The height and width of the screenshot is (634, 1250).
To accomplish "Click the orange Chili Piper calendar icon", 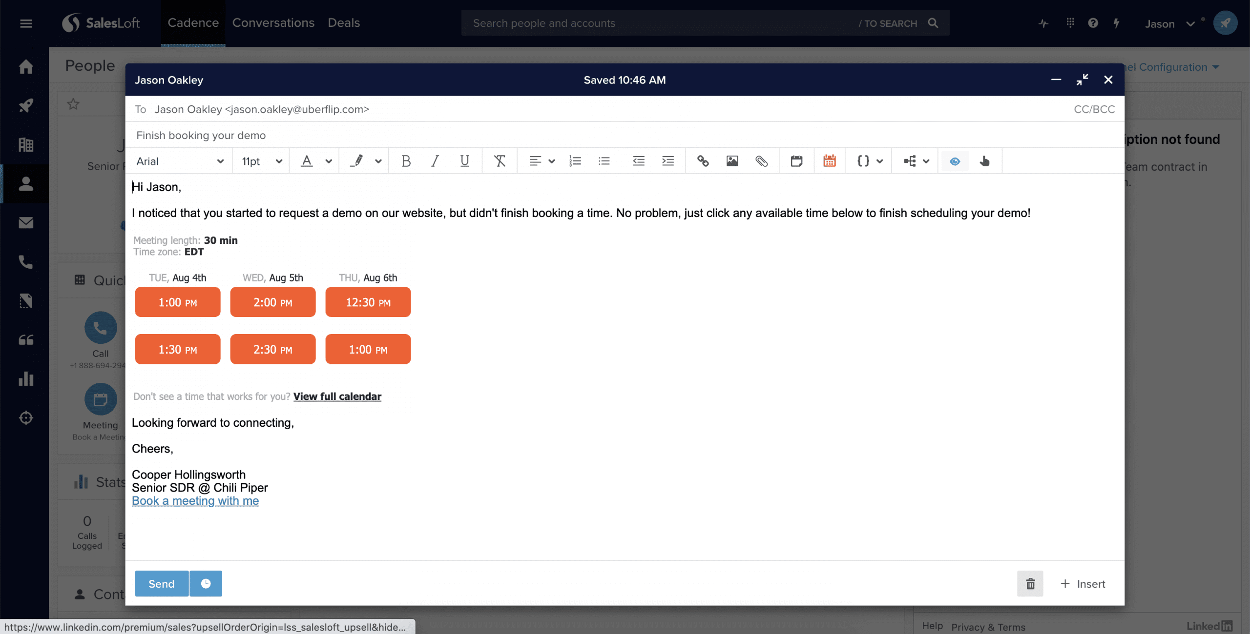I will (829, 161).
